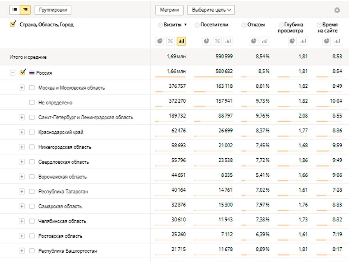Sort by the Визиты column header
This screenshot has width=349, height=262.
[x=173, y=25]
